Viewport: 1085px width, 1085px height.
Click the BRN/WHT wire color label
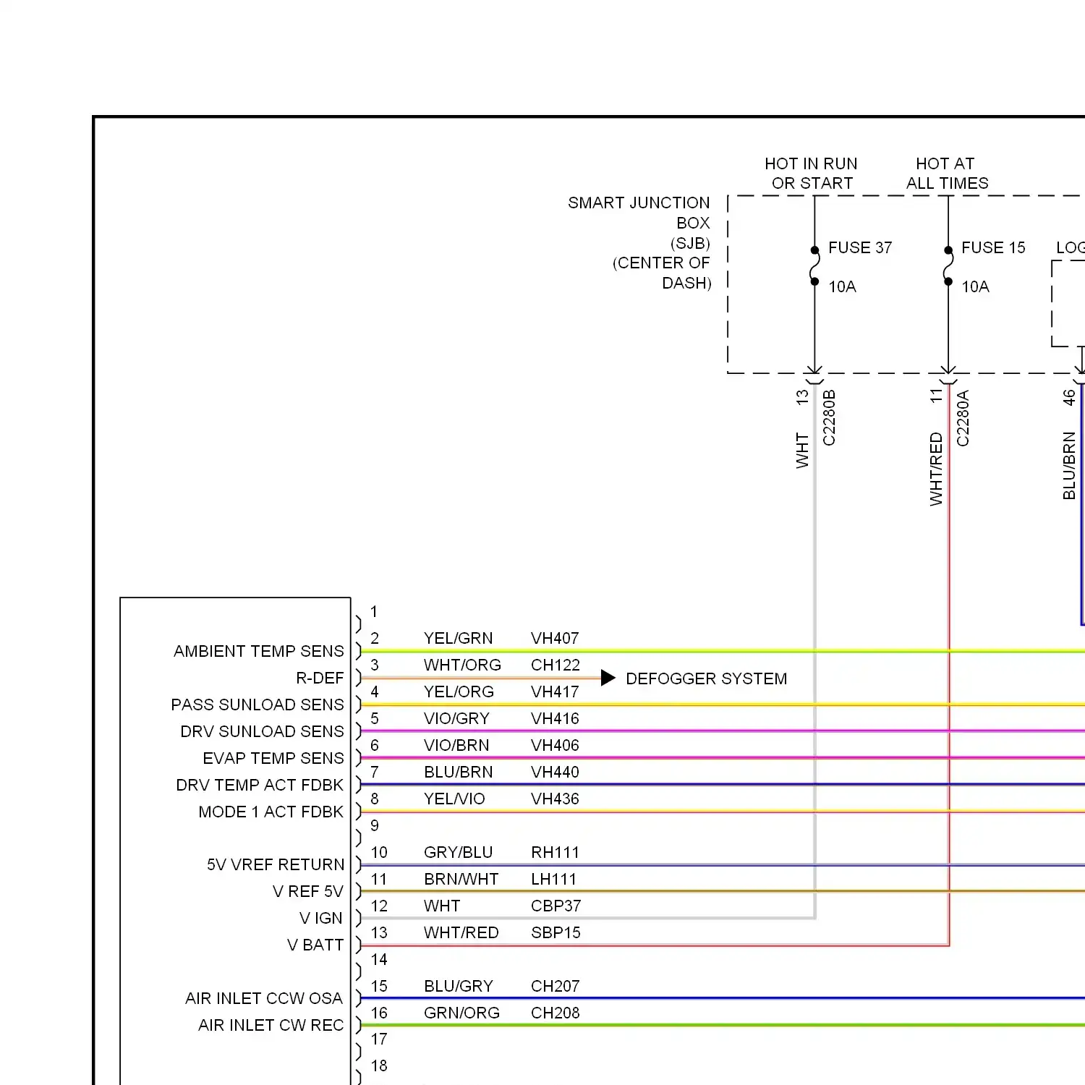point(461,879)
